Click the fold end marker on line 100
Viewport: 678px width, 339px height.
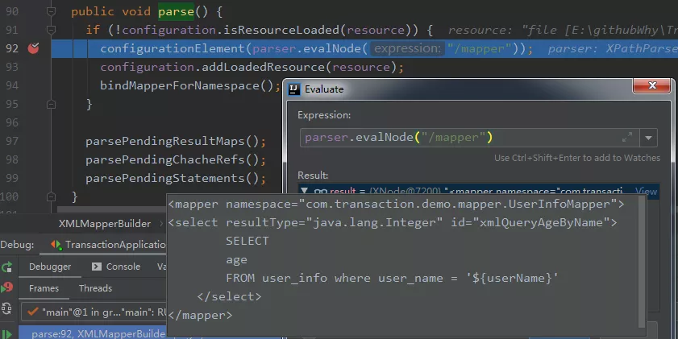pos(51,196)
